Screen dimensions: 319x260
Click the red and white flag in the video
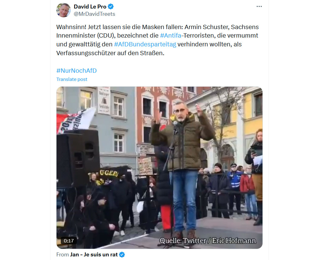(76, 121)
